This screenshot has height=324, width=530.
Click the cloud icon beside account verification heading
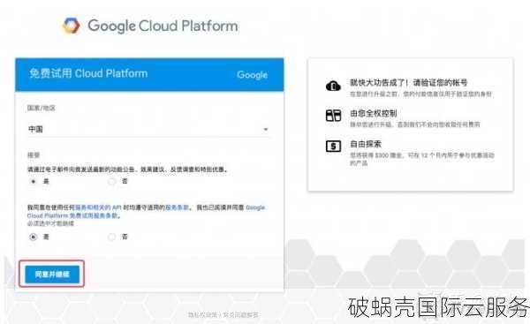333,86
